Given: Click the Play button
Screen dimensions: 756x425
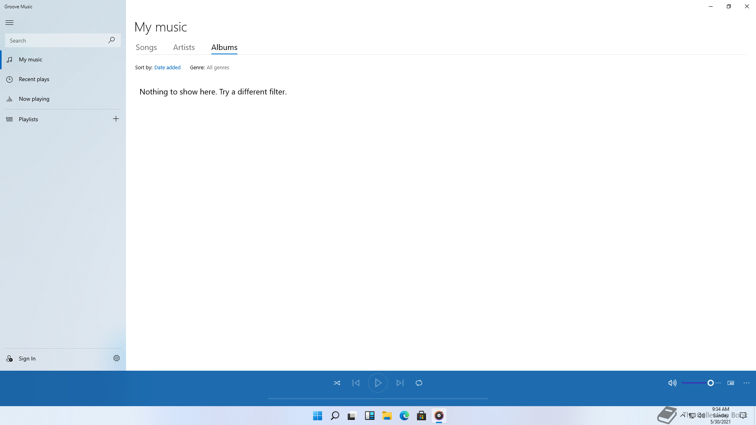Looking at the screenshot, I should (378, 383).
